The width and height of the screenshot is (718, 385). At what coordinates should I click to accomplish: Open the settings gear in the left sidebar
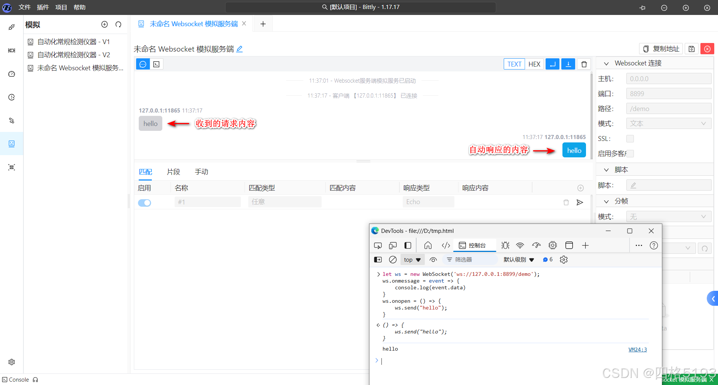click(x=12, y=362)
